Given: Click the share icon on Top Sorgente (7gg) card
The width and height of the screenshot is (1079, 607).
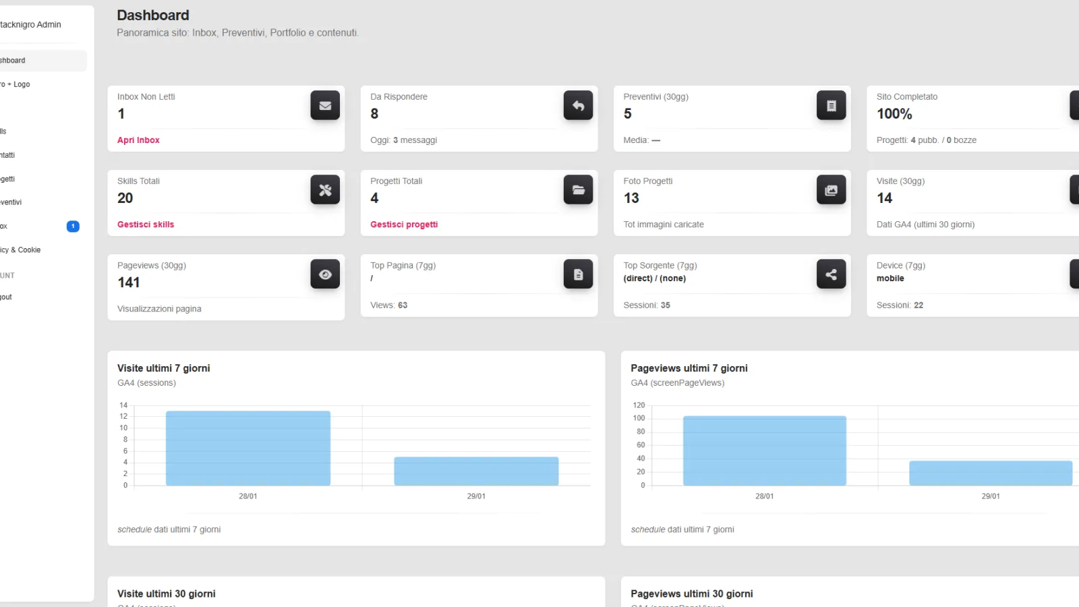Looking at the screenshot, I should tap(831, 274).
